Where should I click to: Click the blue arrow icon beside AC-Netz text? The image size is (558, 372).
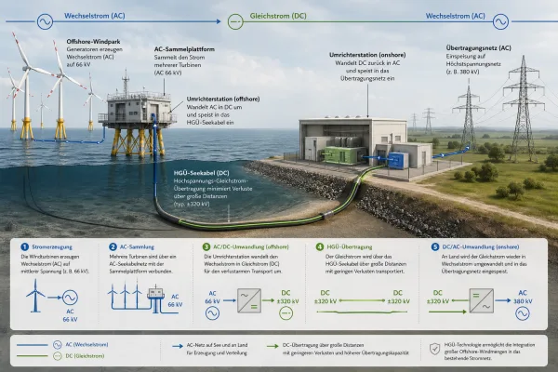tap(178, 346)
